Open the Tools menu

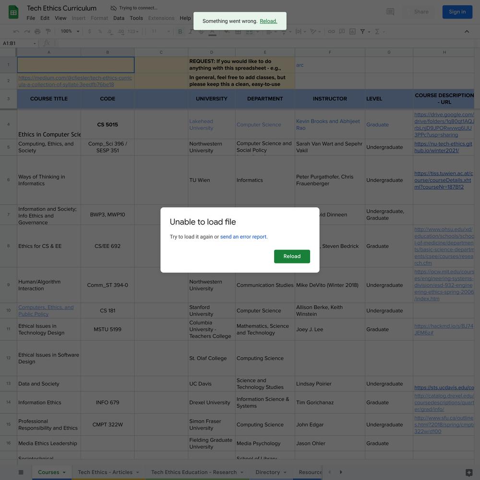point(136,18)
